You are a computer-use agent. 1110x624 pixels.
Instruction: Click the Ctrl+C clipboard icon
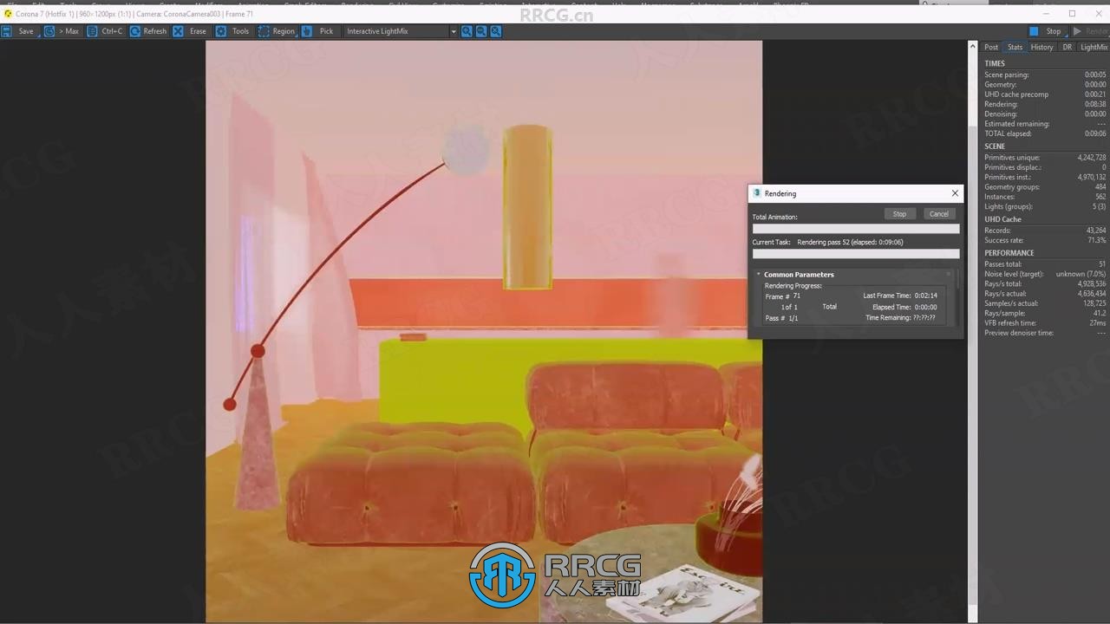[92, 31]
